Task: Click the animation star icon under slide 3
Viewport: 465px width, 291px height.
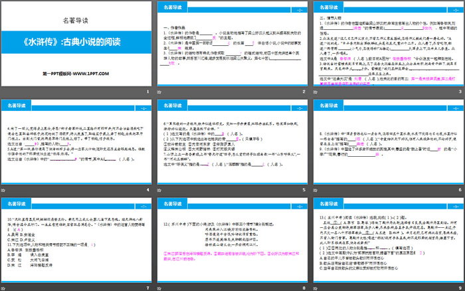Action: click(316, 92)
